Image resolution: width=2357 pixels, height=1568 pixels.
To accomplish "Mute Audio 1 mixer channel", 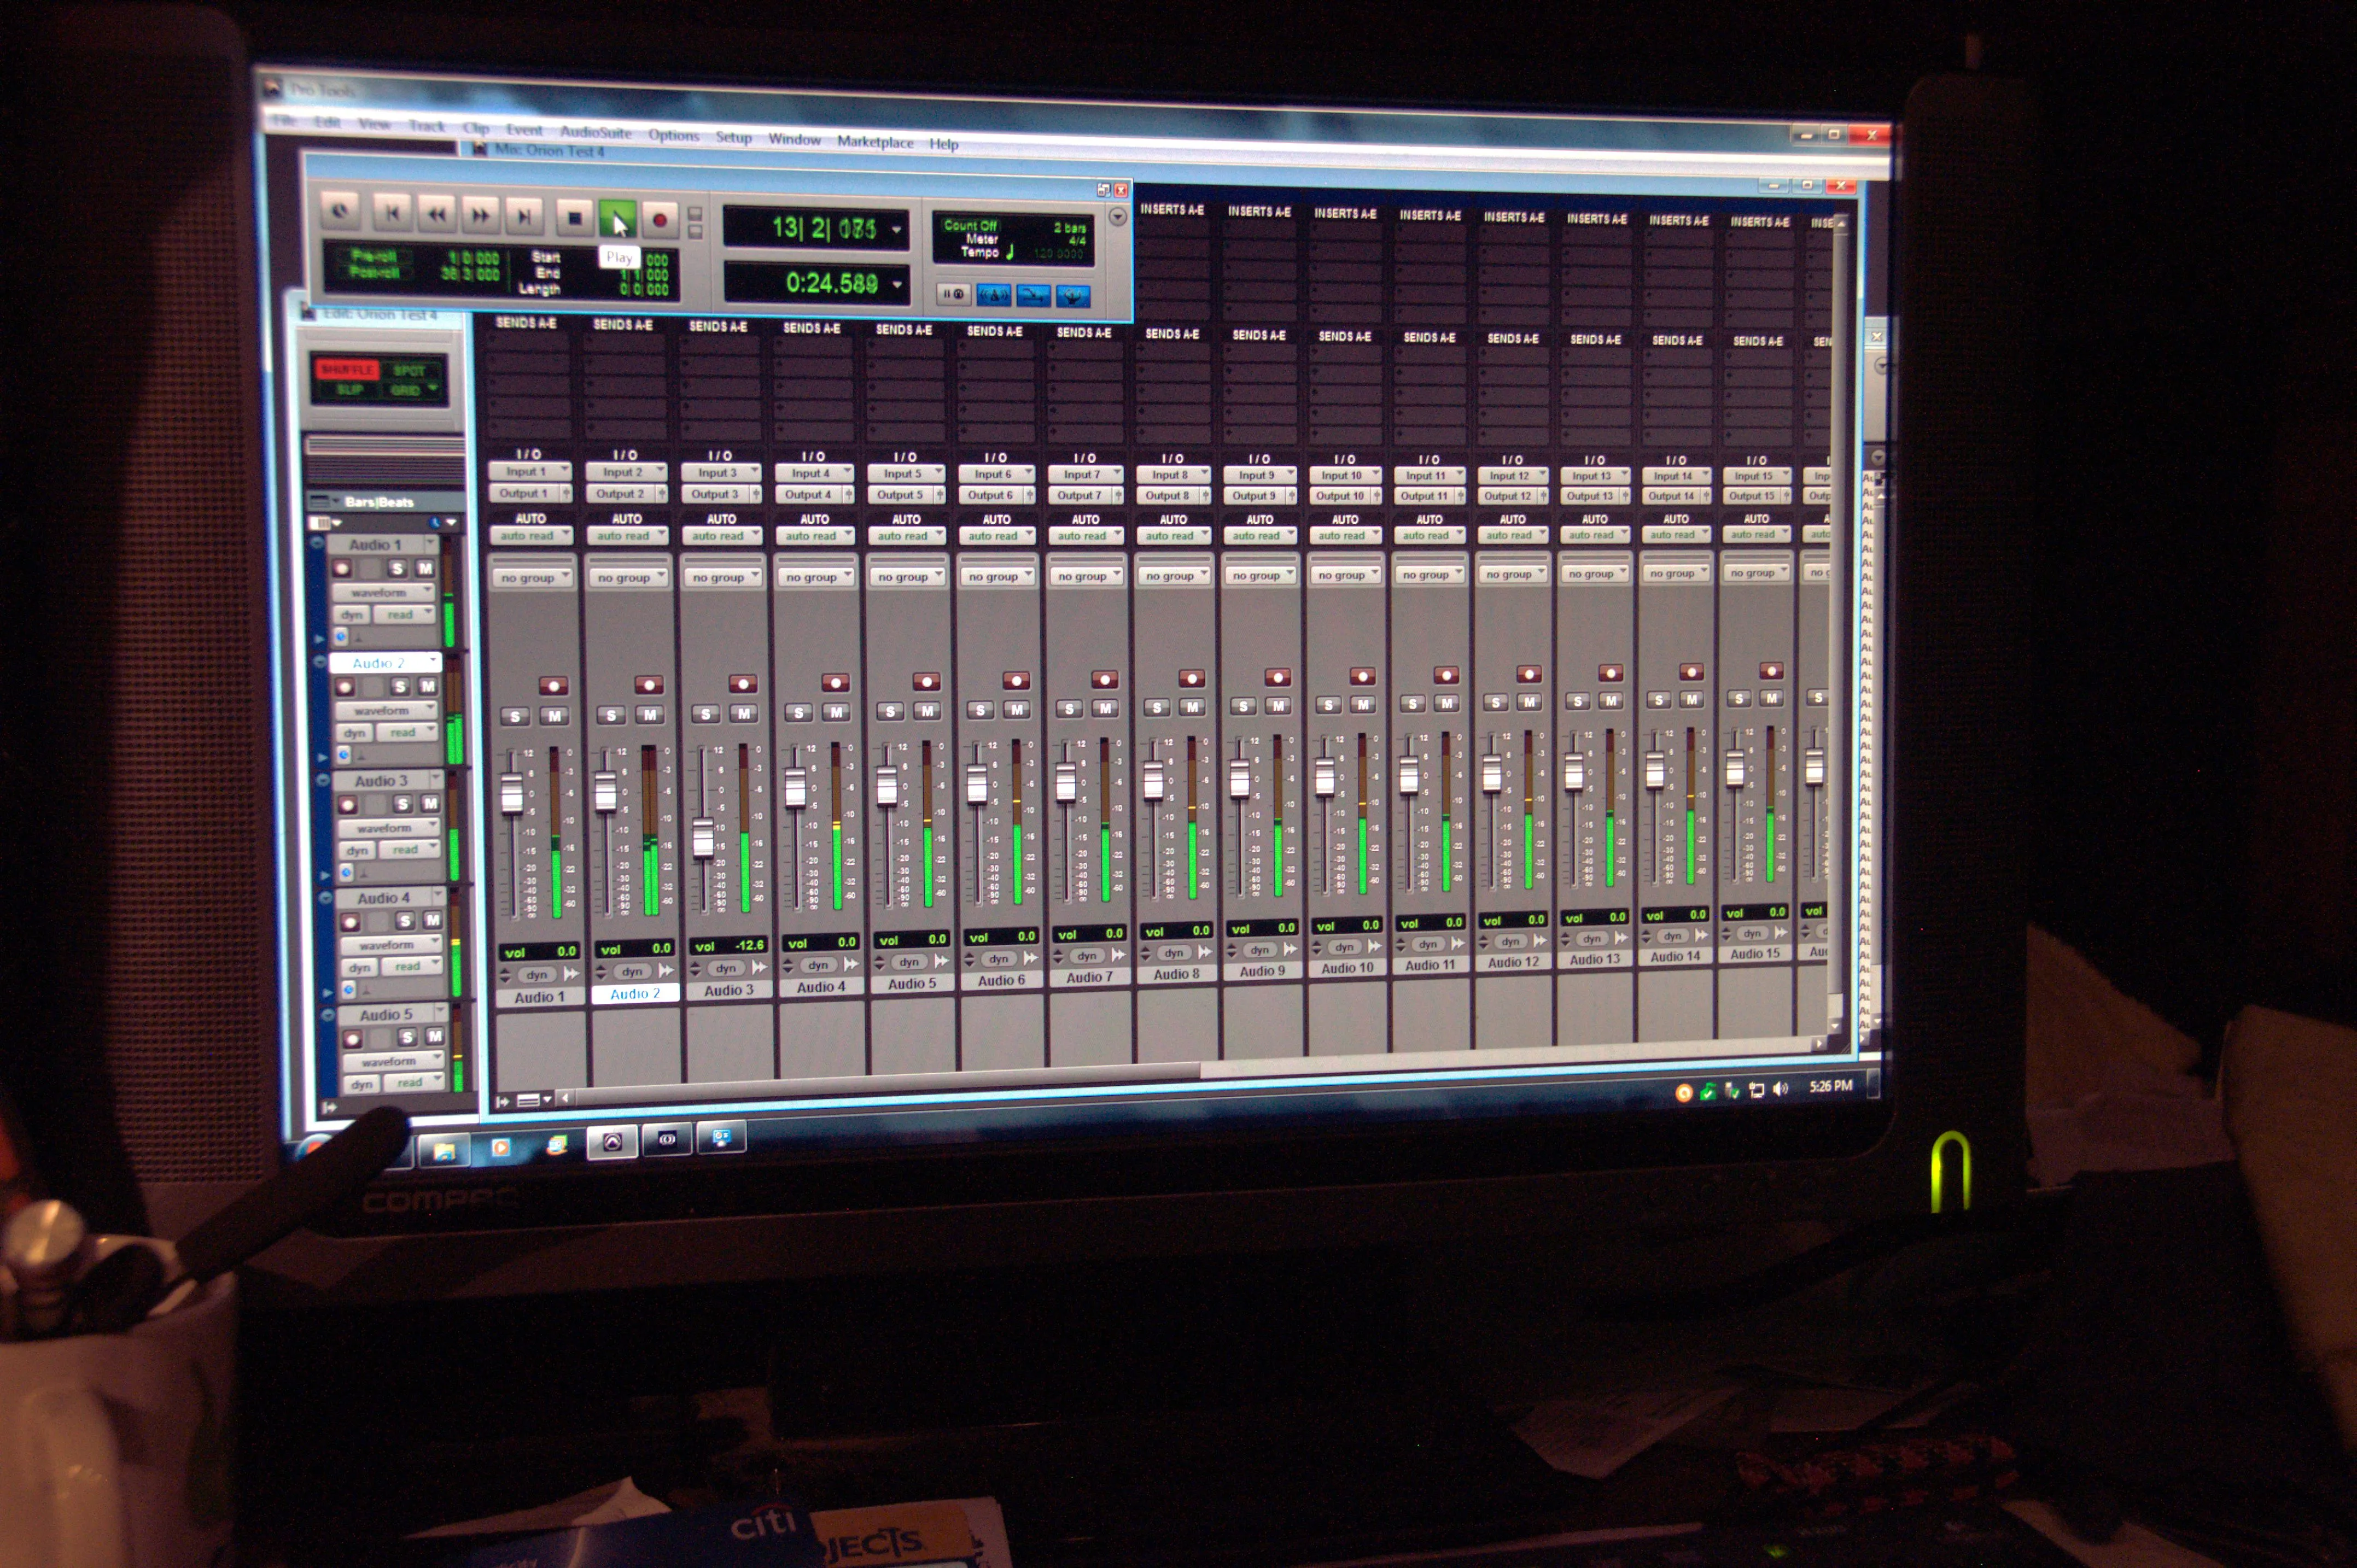I will coord(555,716).
